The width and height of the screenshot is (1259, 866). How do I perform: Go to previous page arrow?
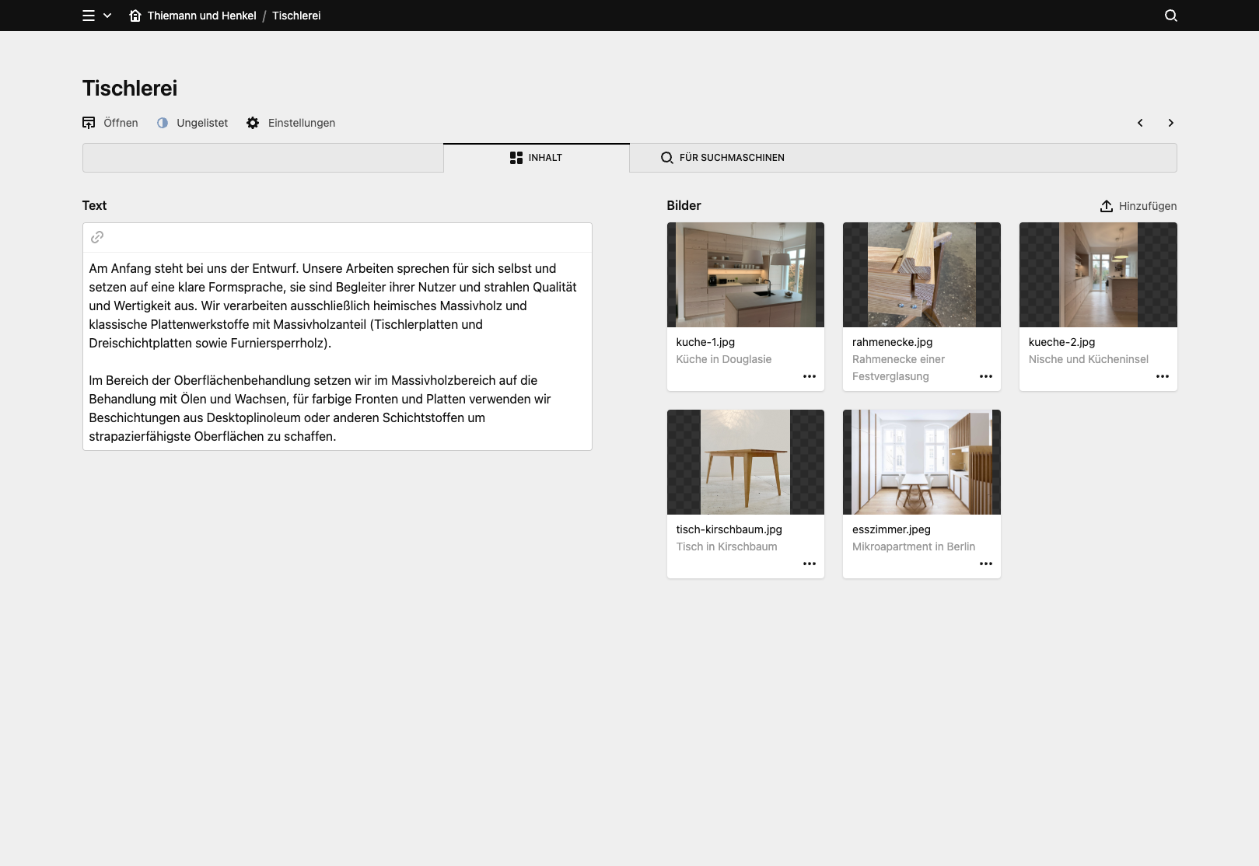pos(1140,123)
